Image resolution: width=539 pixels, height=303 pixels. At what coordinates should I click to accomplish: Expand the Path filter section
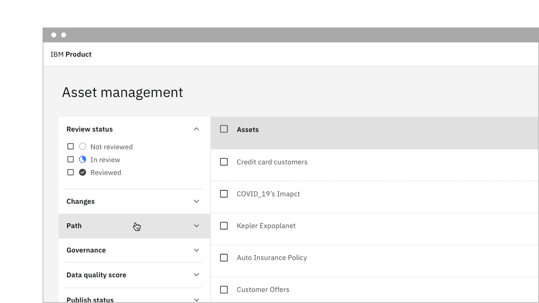click(74, 226)
